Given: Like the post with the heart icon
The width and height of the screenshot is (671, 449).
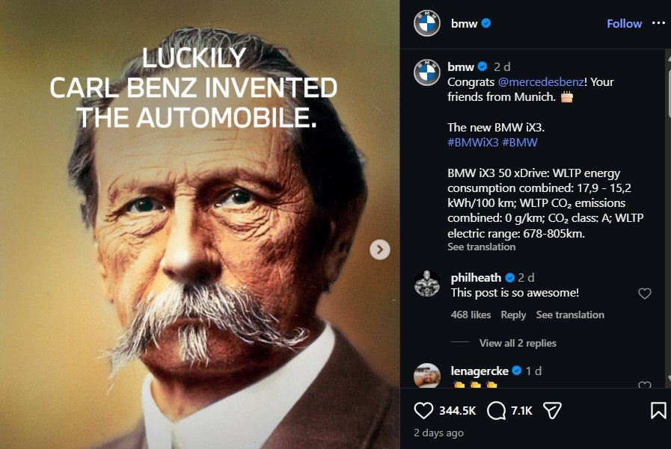Looking at the screenshot, I should (424, 410).
